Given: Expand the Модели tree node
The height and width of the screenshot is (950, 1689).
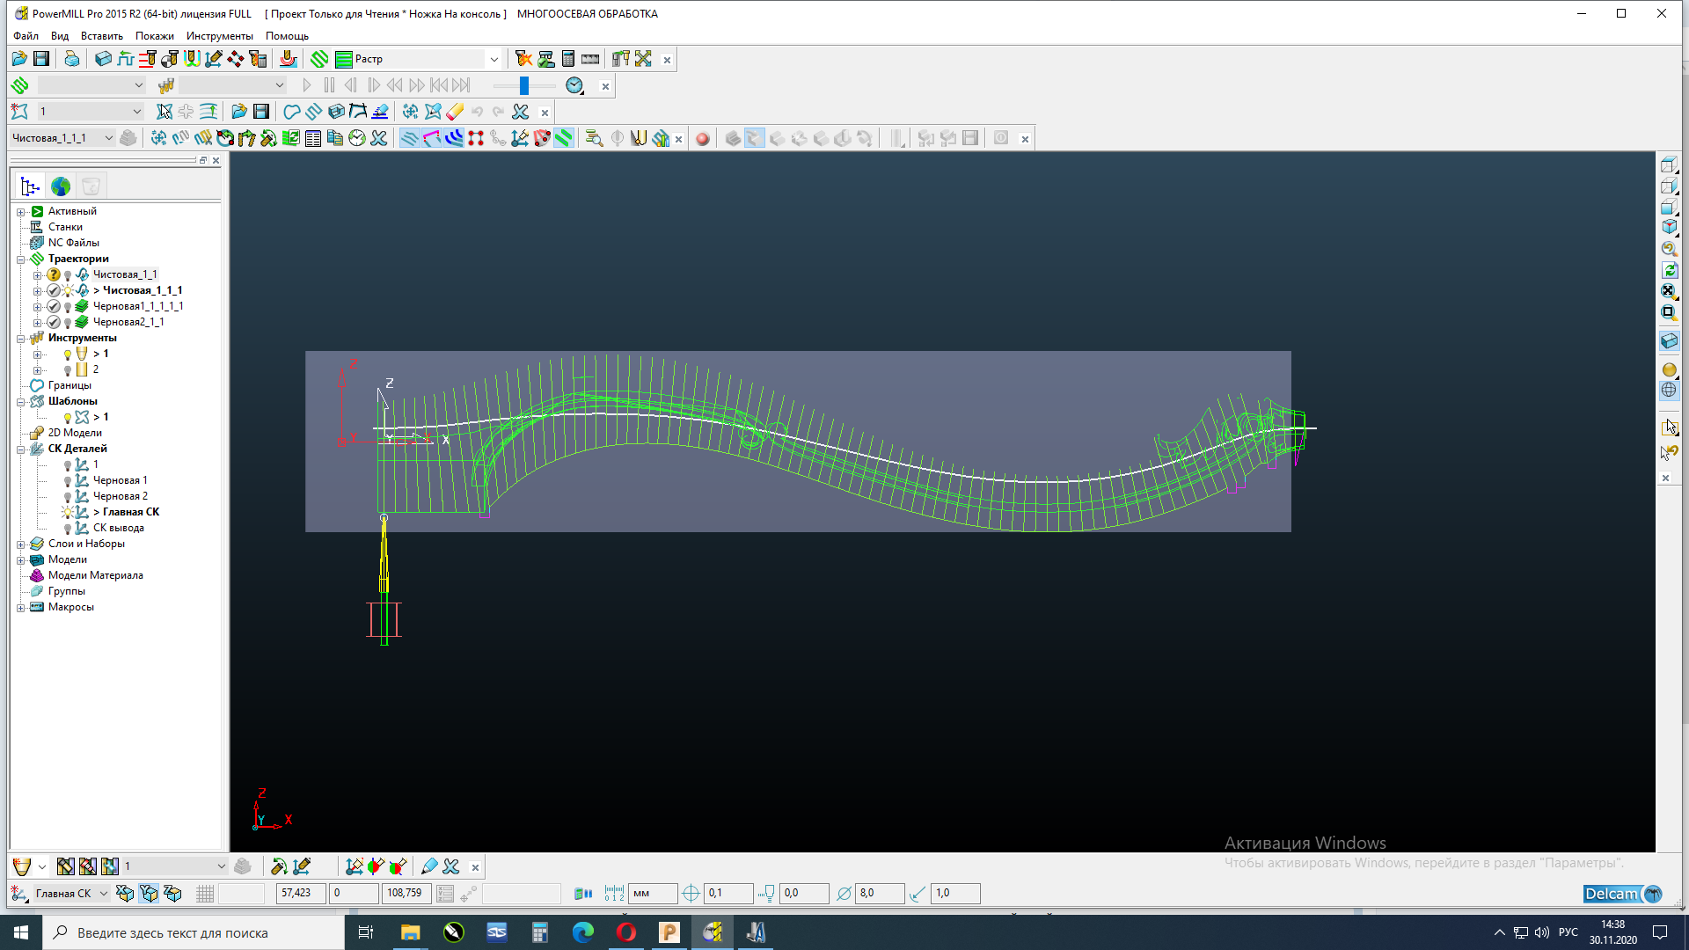Looking at the screenshot, I should point(21,560).
